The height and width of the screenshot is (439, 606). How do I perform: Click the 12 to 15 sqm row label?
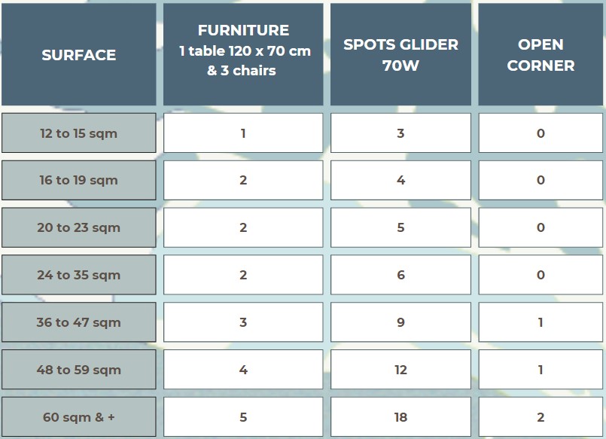click(79, 133)
